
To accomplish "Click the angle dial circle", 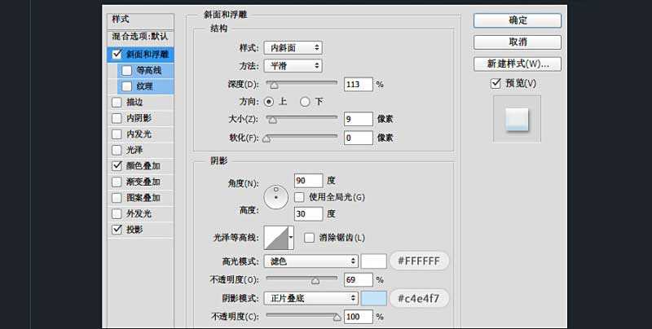I will [277, 195].
